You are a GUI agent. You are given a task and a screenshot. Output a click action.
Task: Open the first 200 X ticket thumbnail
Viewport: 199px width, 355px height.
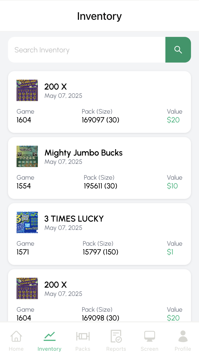[x=27, y=90]
